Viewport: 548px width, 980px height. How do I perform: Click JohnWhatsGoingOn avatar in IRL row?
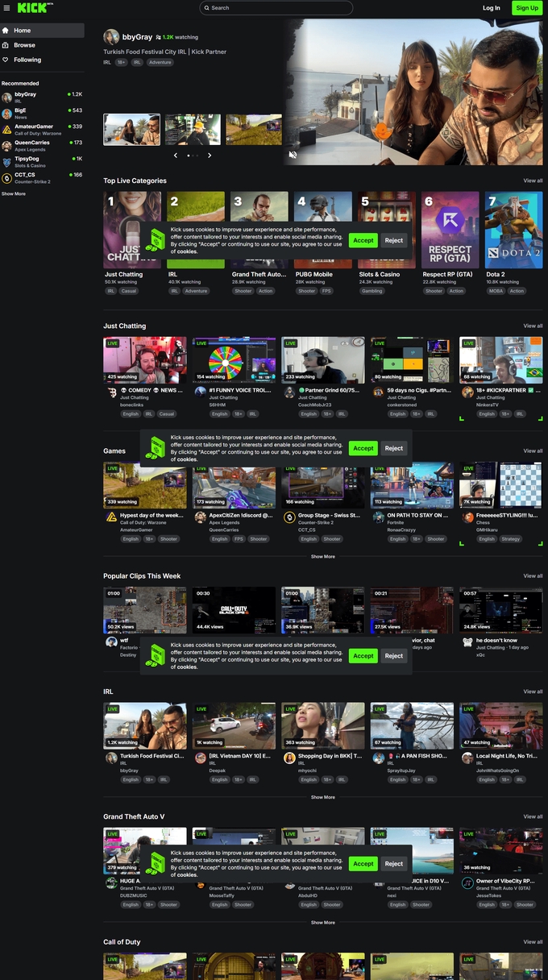[x=467, y=758]
